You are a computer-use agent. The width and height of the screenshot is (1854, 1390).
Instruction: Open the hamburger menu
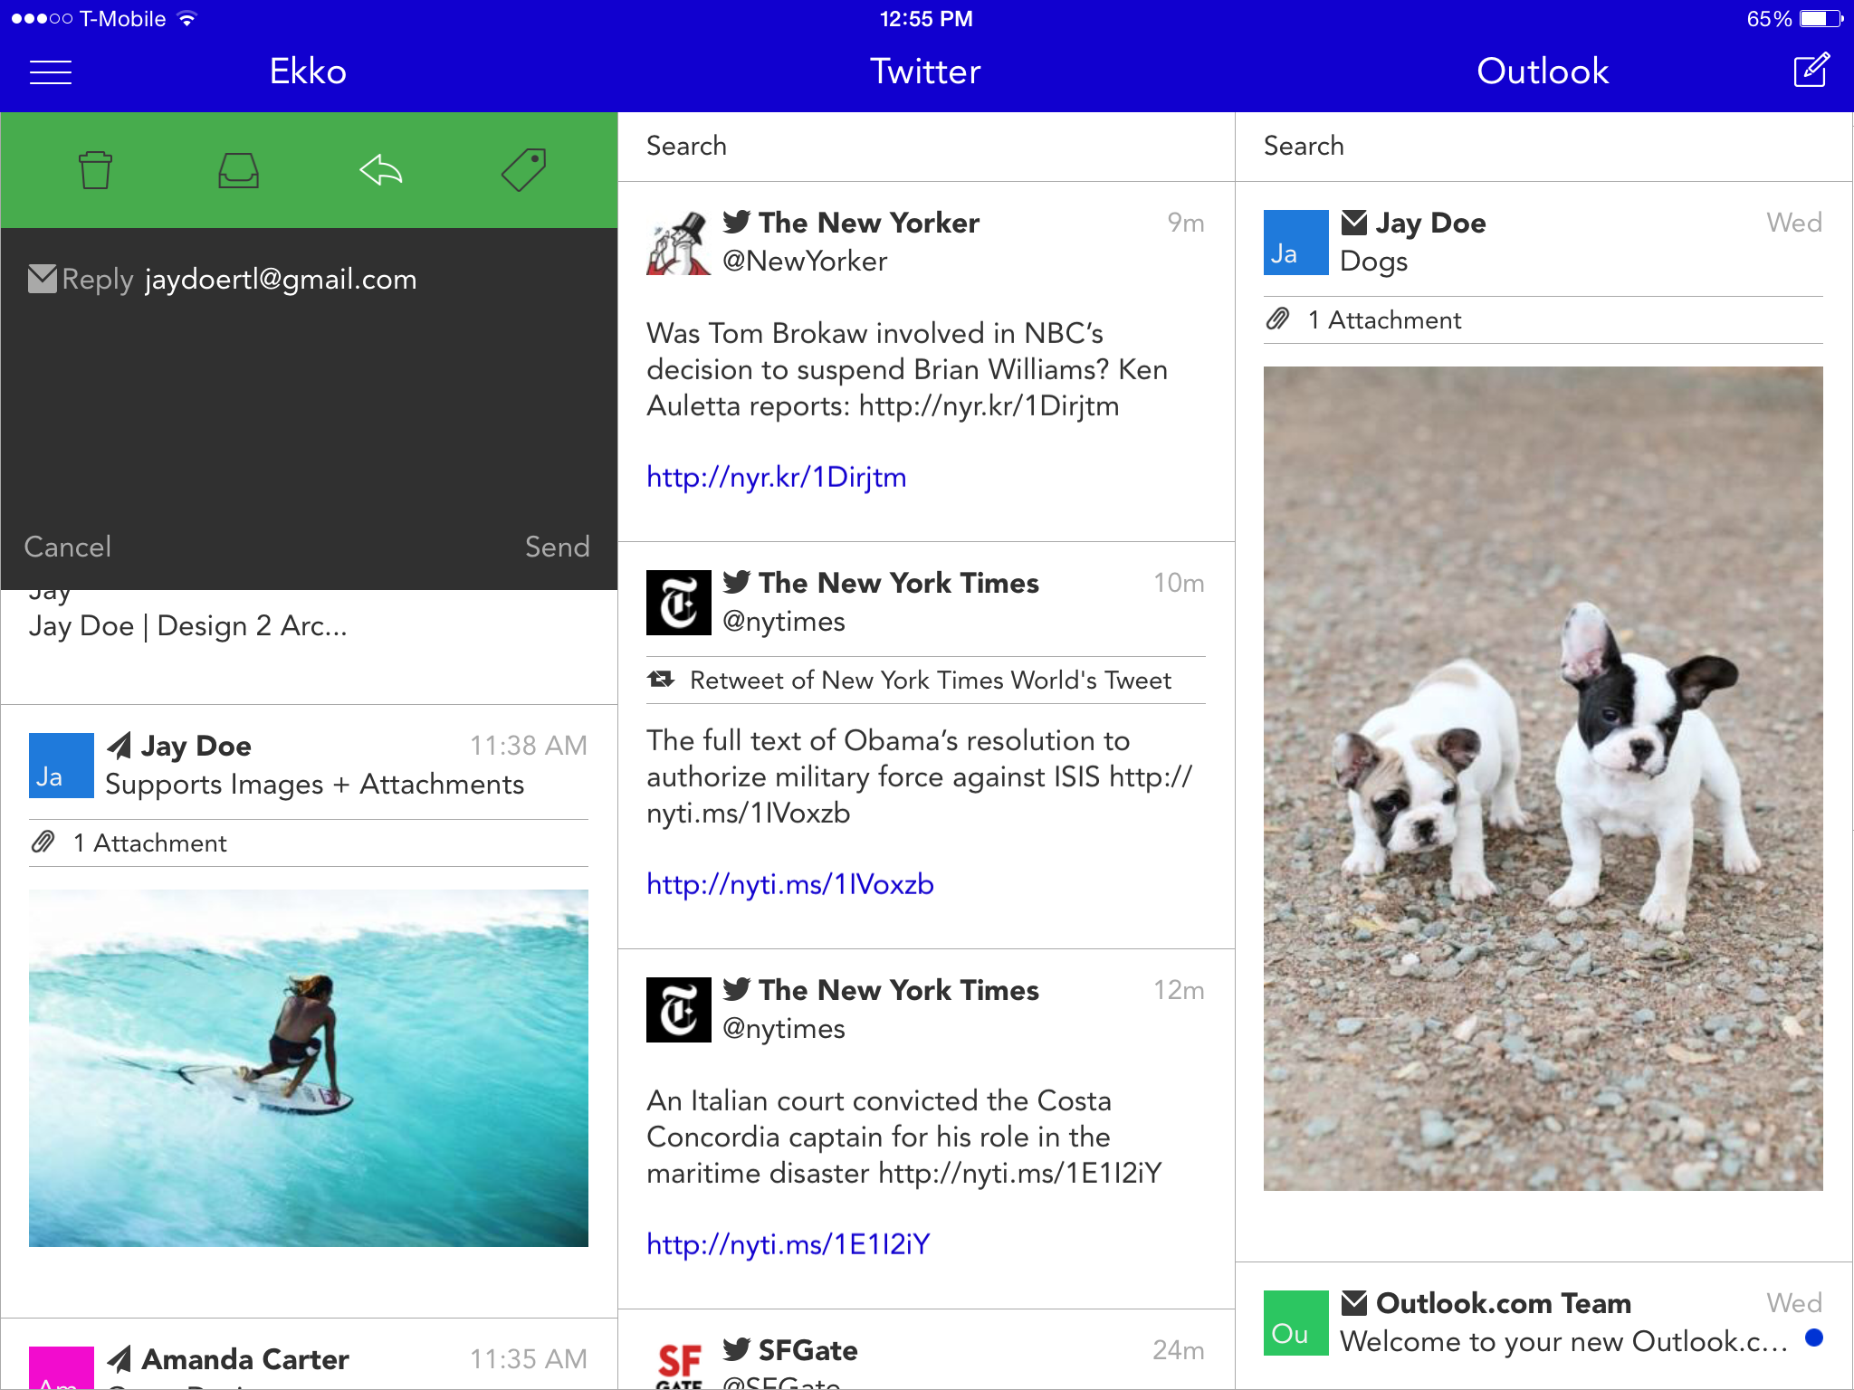(51, 72)
